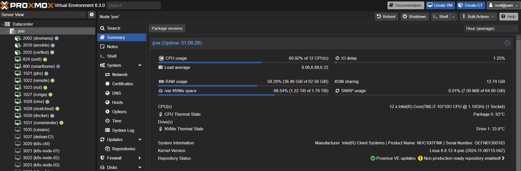This screenshot has height=171, width=521.
Task: Click the Datacenter server icon
Action: click(x=7, y=24)
